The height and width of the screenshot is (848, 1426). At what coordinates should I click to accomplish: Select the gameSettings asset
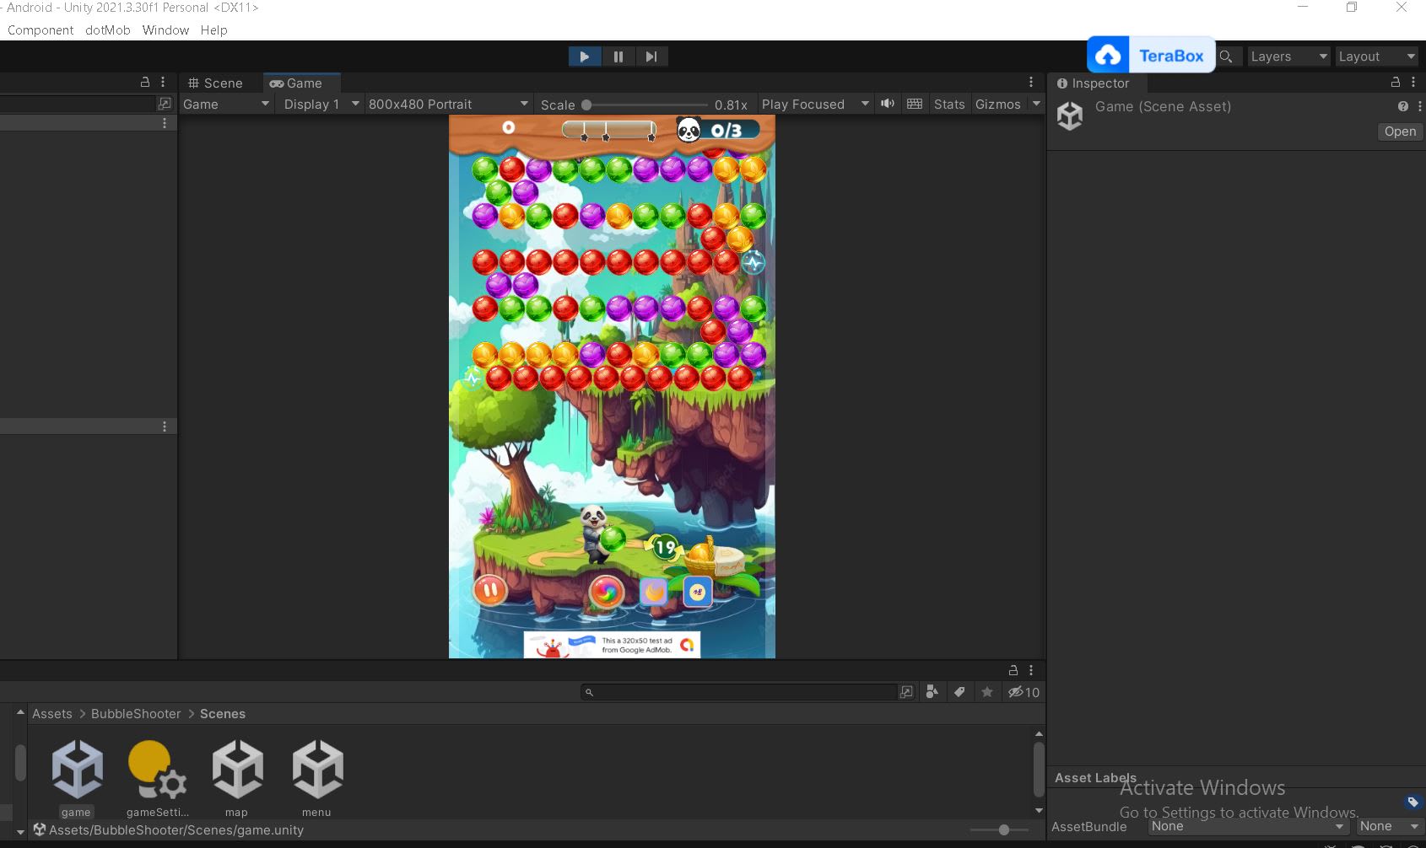[157, 776]
